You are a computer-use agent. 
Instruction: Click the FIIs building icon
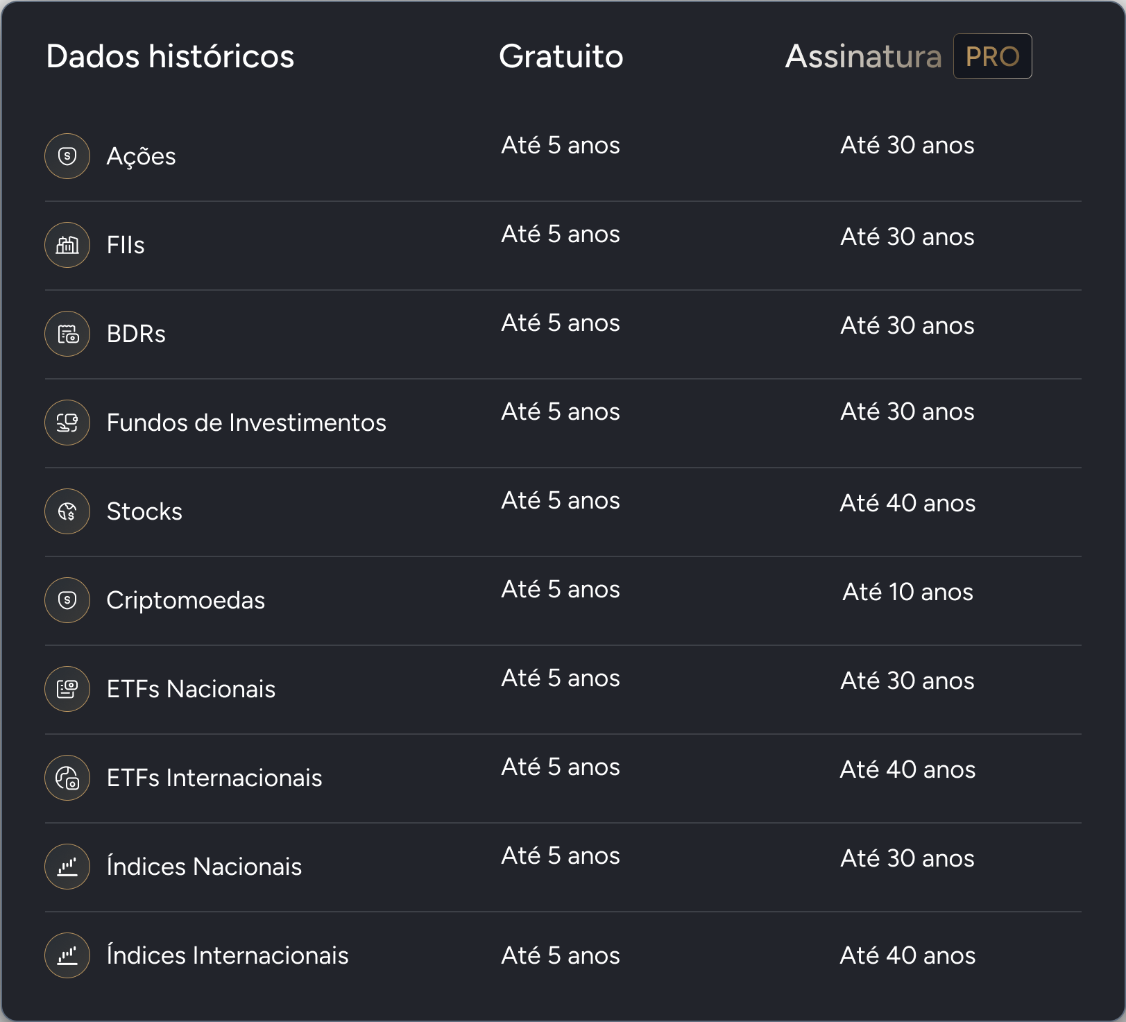67,245
